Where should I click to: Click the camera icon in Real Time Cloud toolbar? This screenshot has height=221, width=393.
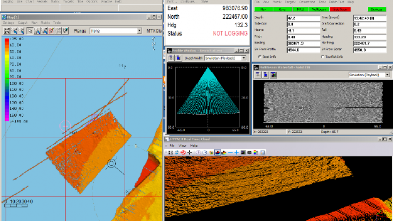[249, 153]
